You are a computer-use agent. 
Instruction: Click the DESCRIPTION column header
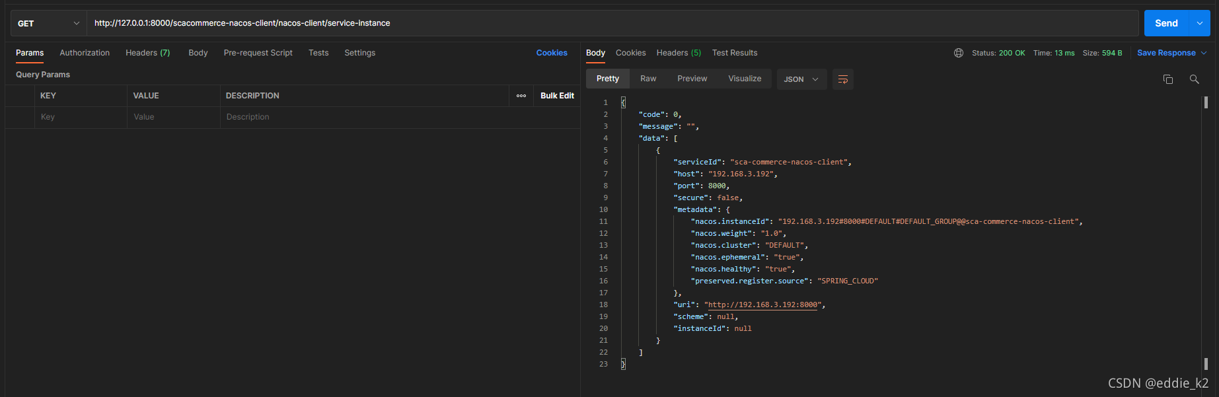click(252, 96)
